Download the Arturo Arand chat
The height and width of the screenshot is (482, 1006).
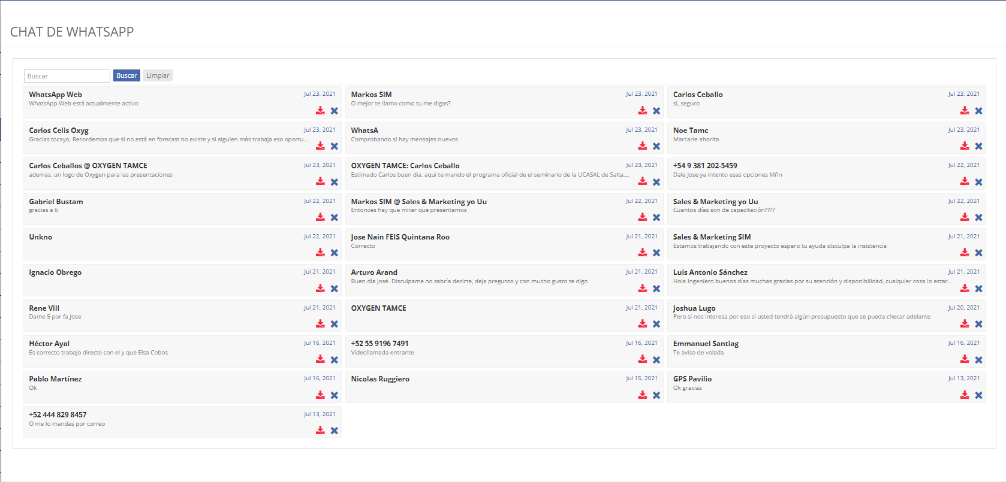[x=642, y=289]
